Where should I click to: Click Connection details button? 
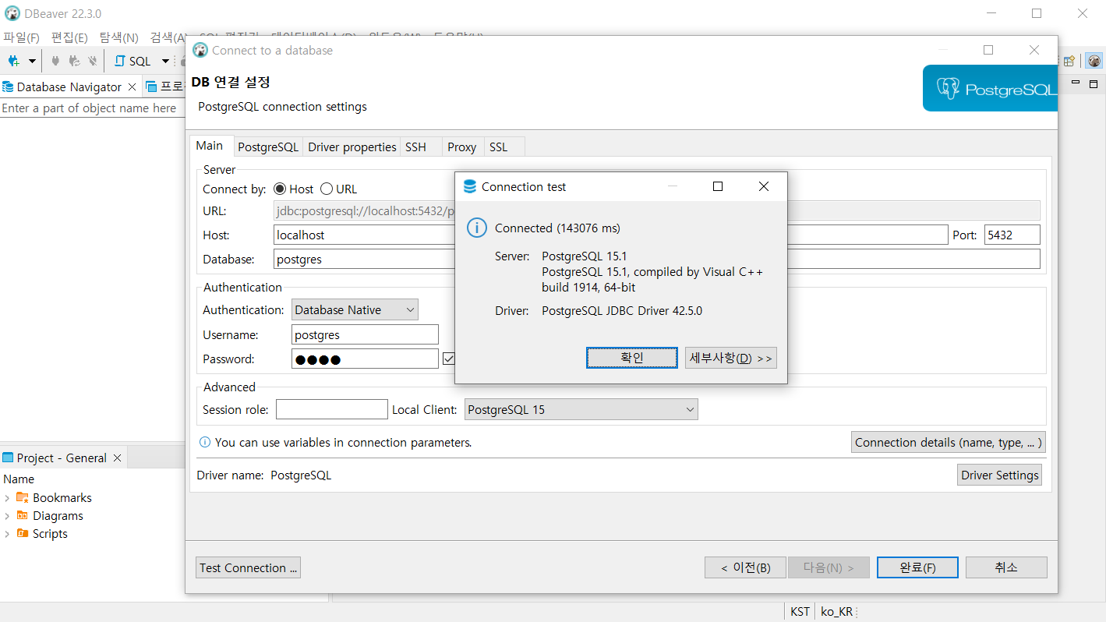pyautogui.click(x=948, y=442)
